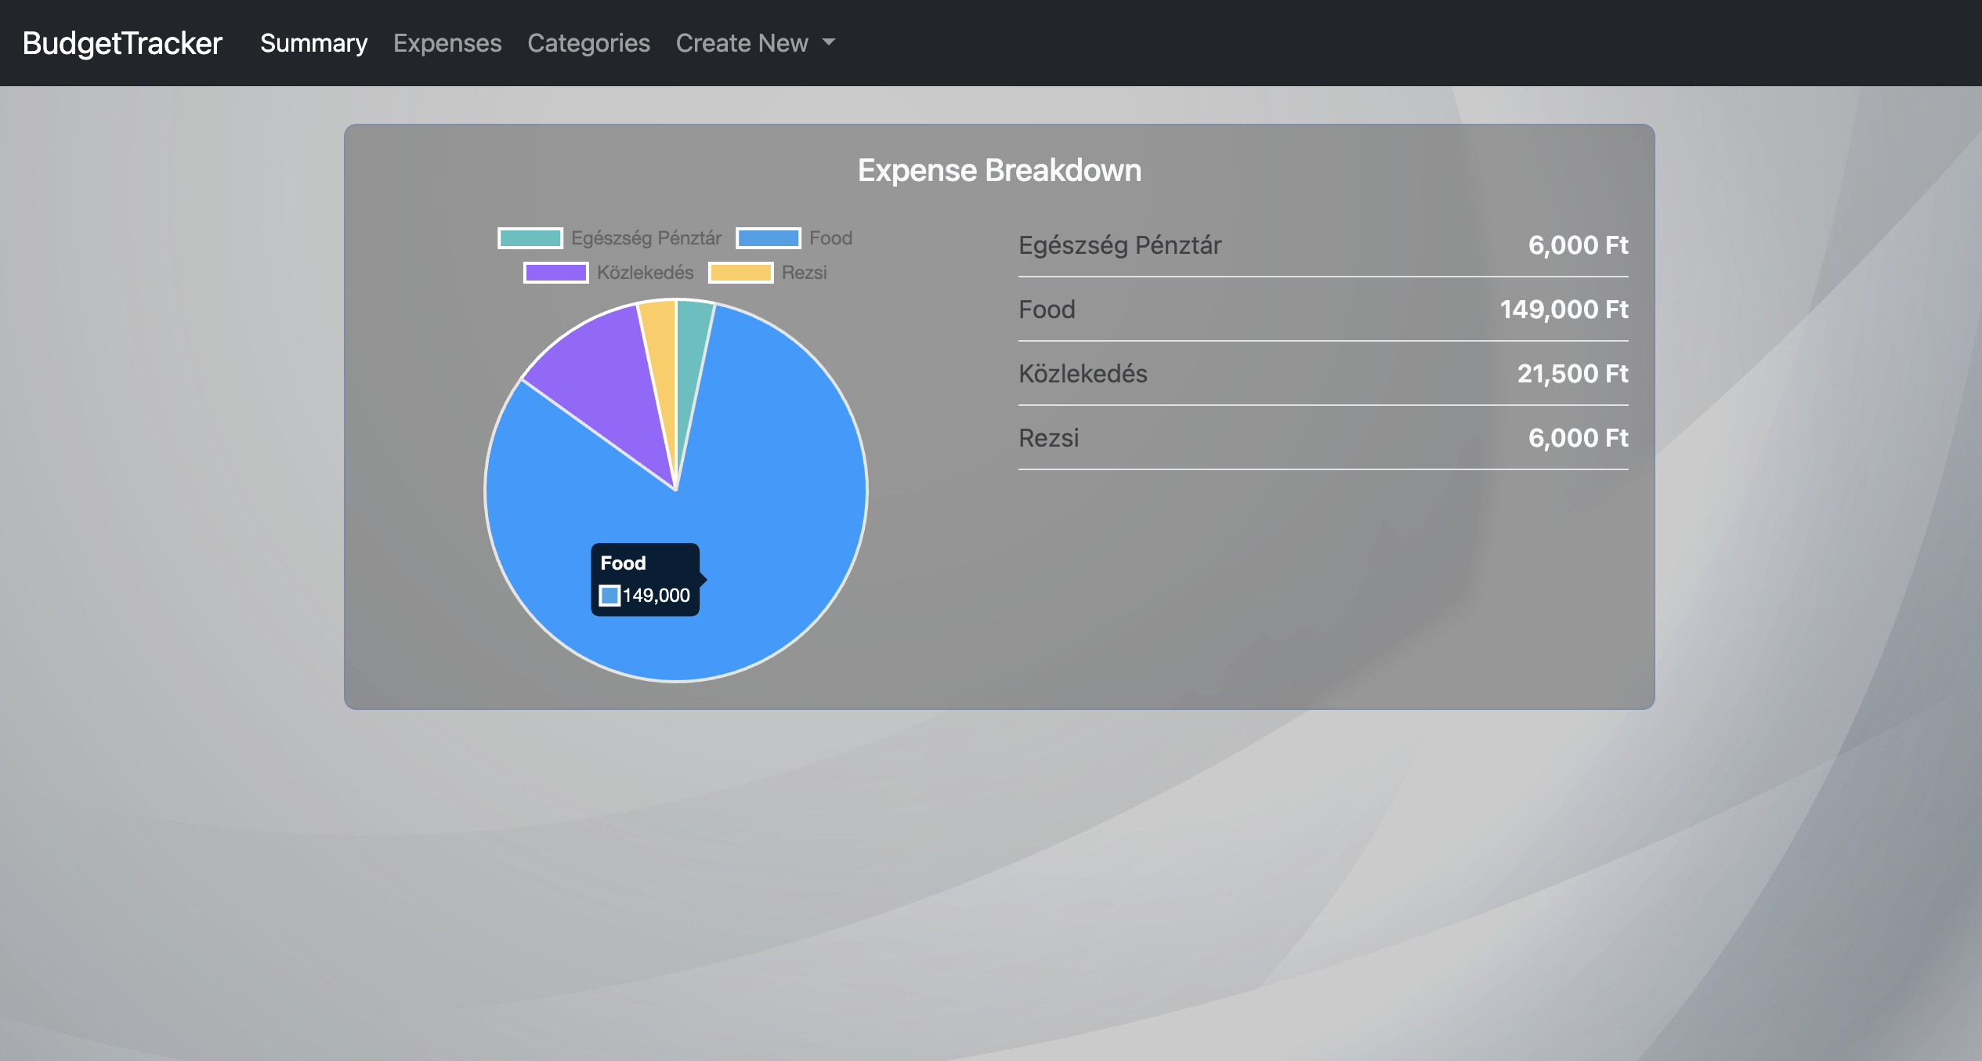Click the BudgetTracker brand logo

coord(122,43)
